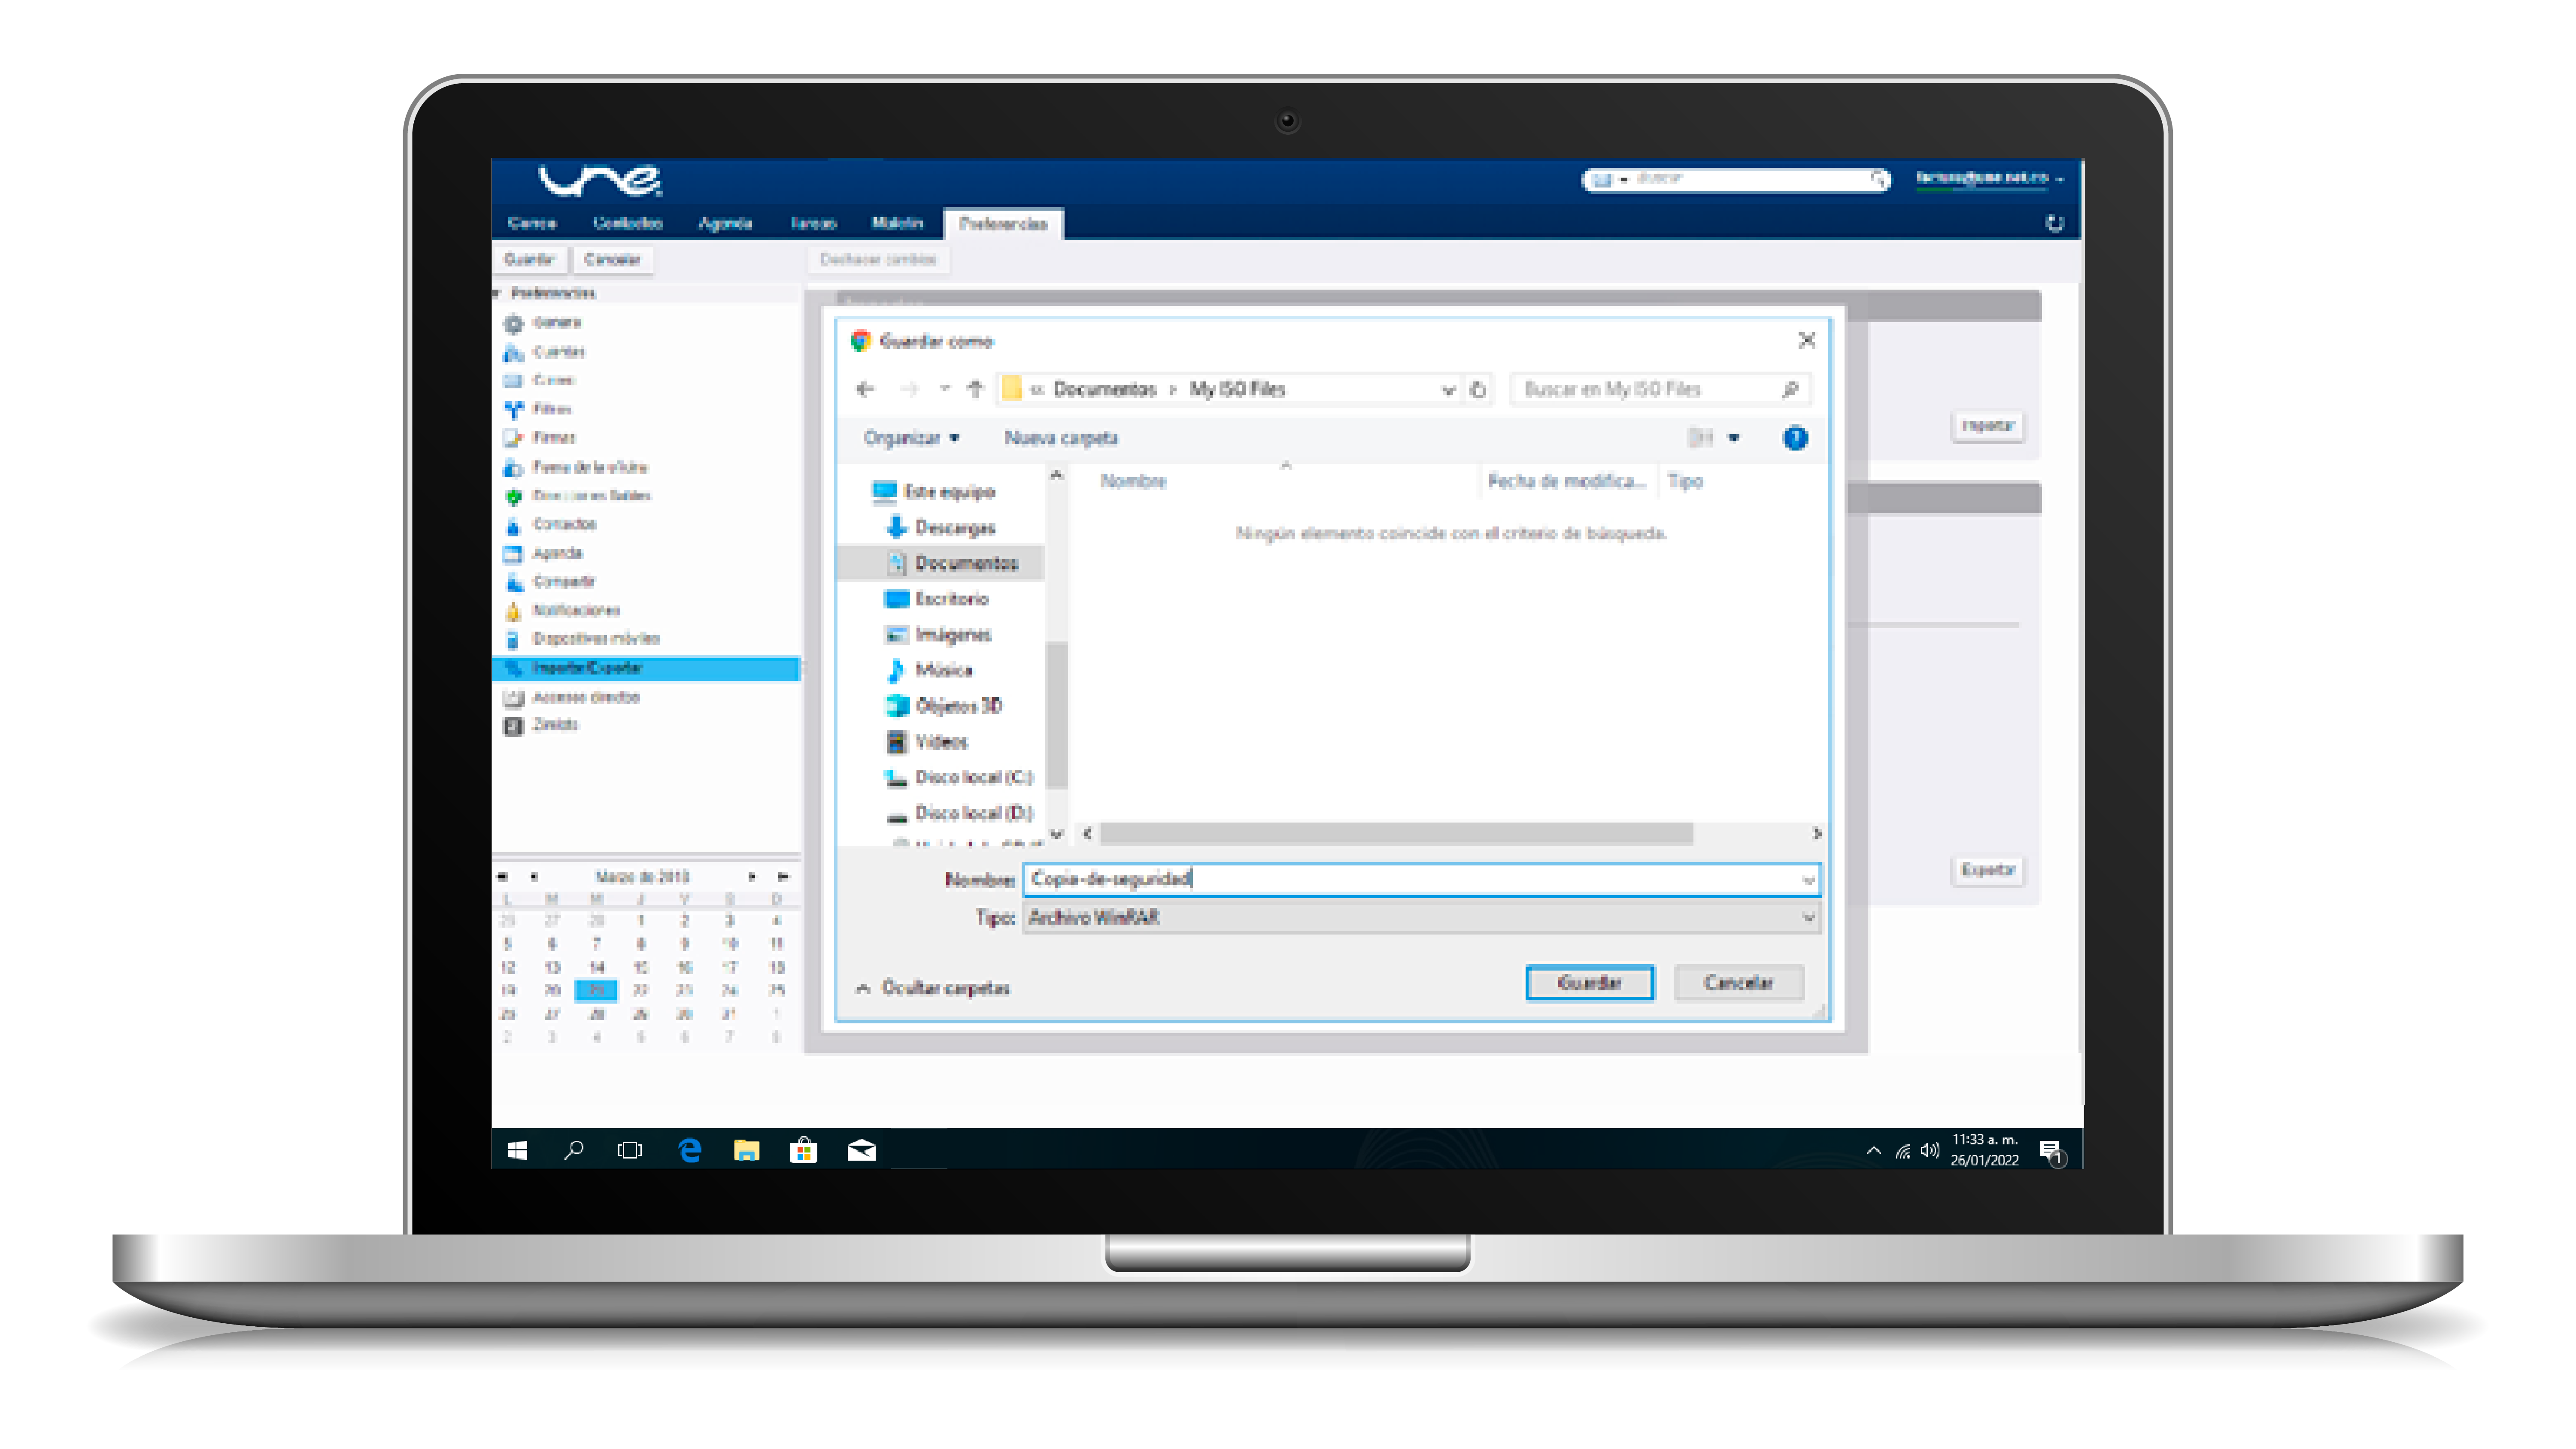Expand the Nombre filename history dropdown
This screenshot has height=1449, width=2576.
click(1808, 880)
